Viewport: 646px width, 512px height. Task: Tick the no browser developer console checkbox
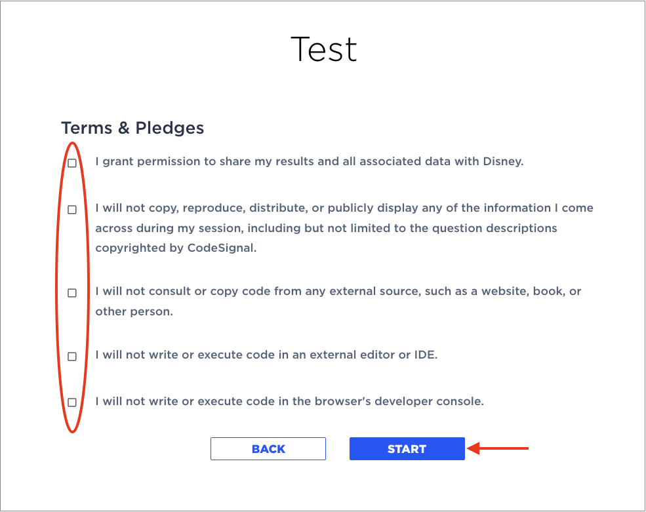pos(72,403)
